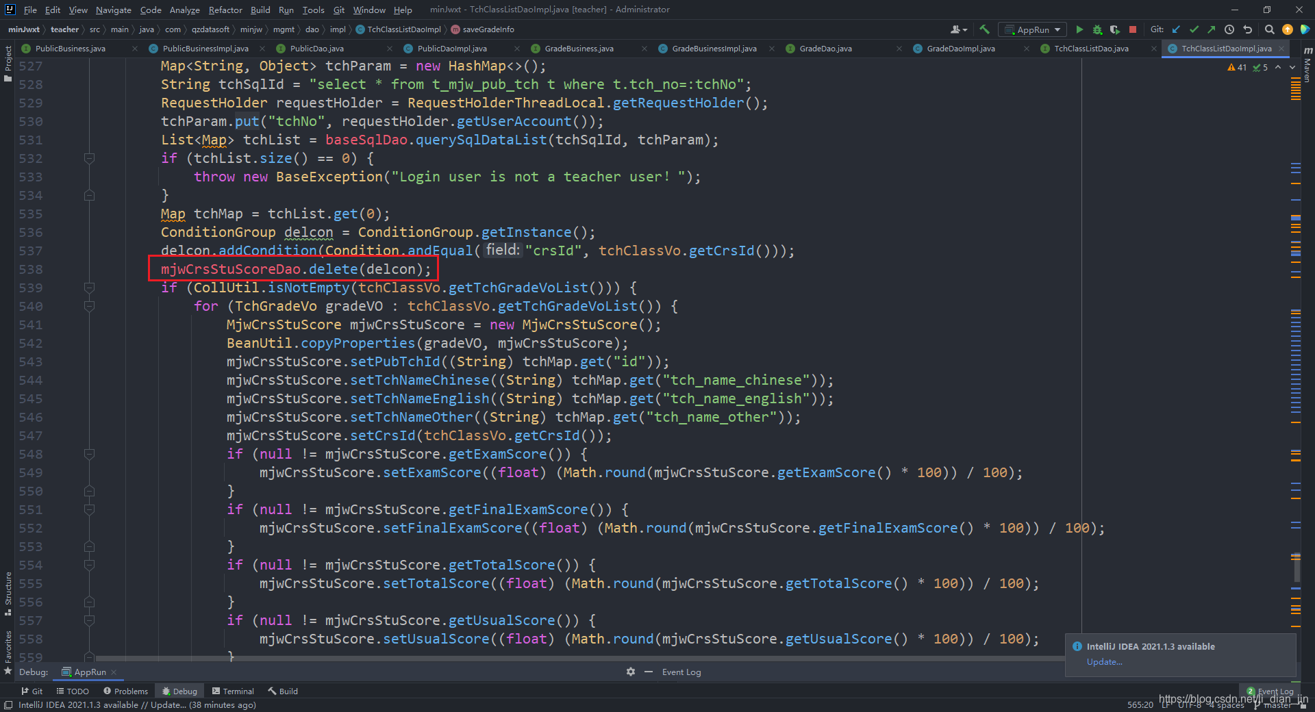Click the editor vertical scrollbar thumb
Image resolution: width=1315 pixels, height=712 pixels.
pos(1296,567)
